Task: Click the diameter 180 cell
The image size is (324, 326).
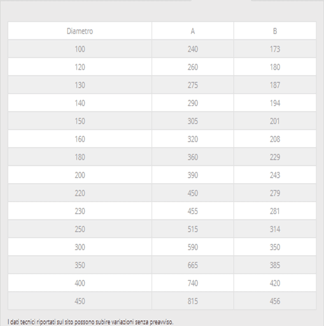Action: [80, 157]
